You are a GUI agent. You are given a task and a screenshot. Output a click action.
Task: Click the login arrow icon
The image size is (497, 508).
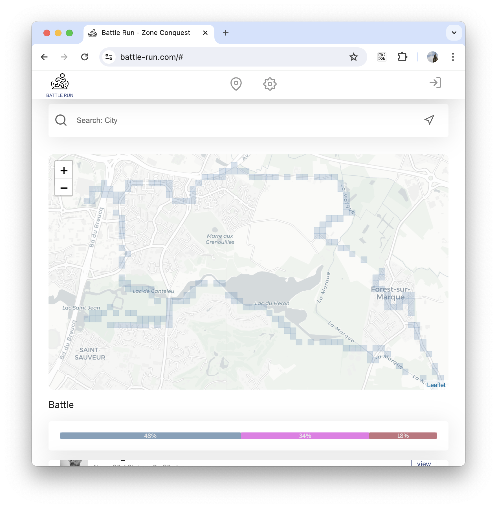(x=435, y=83)
